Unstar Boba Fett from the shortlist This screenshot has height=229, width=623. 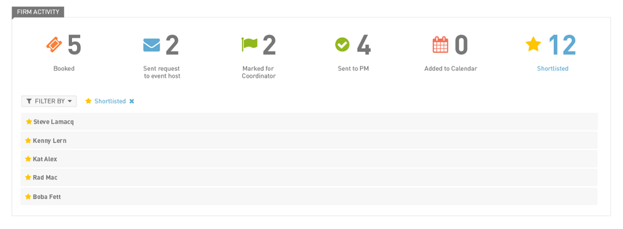coord(28,196)
